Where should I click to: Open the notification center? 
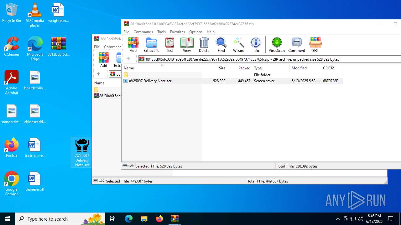tap(391, 219)
